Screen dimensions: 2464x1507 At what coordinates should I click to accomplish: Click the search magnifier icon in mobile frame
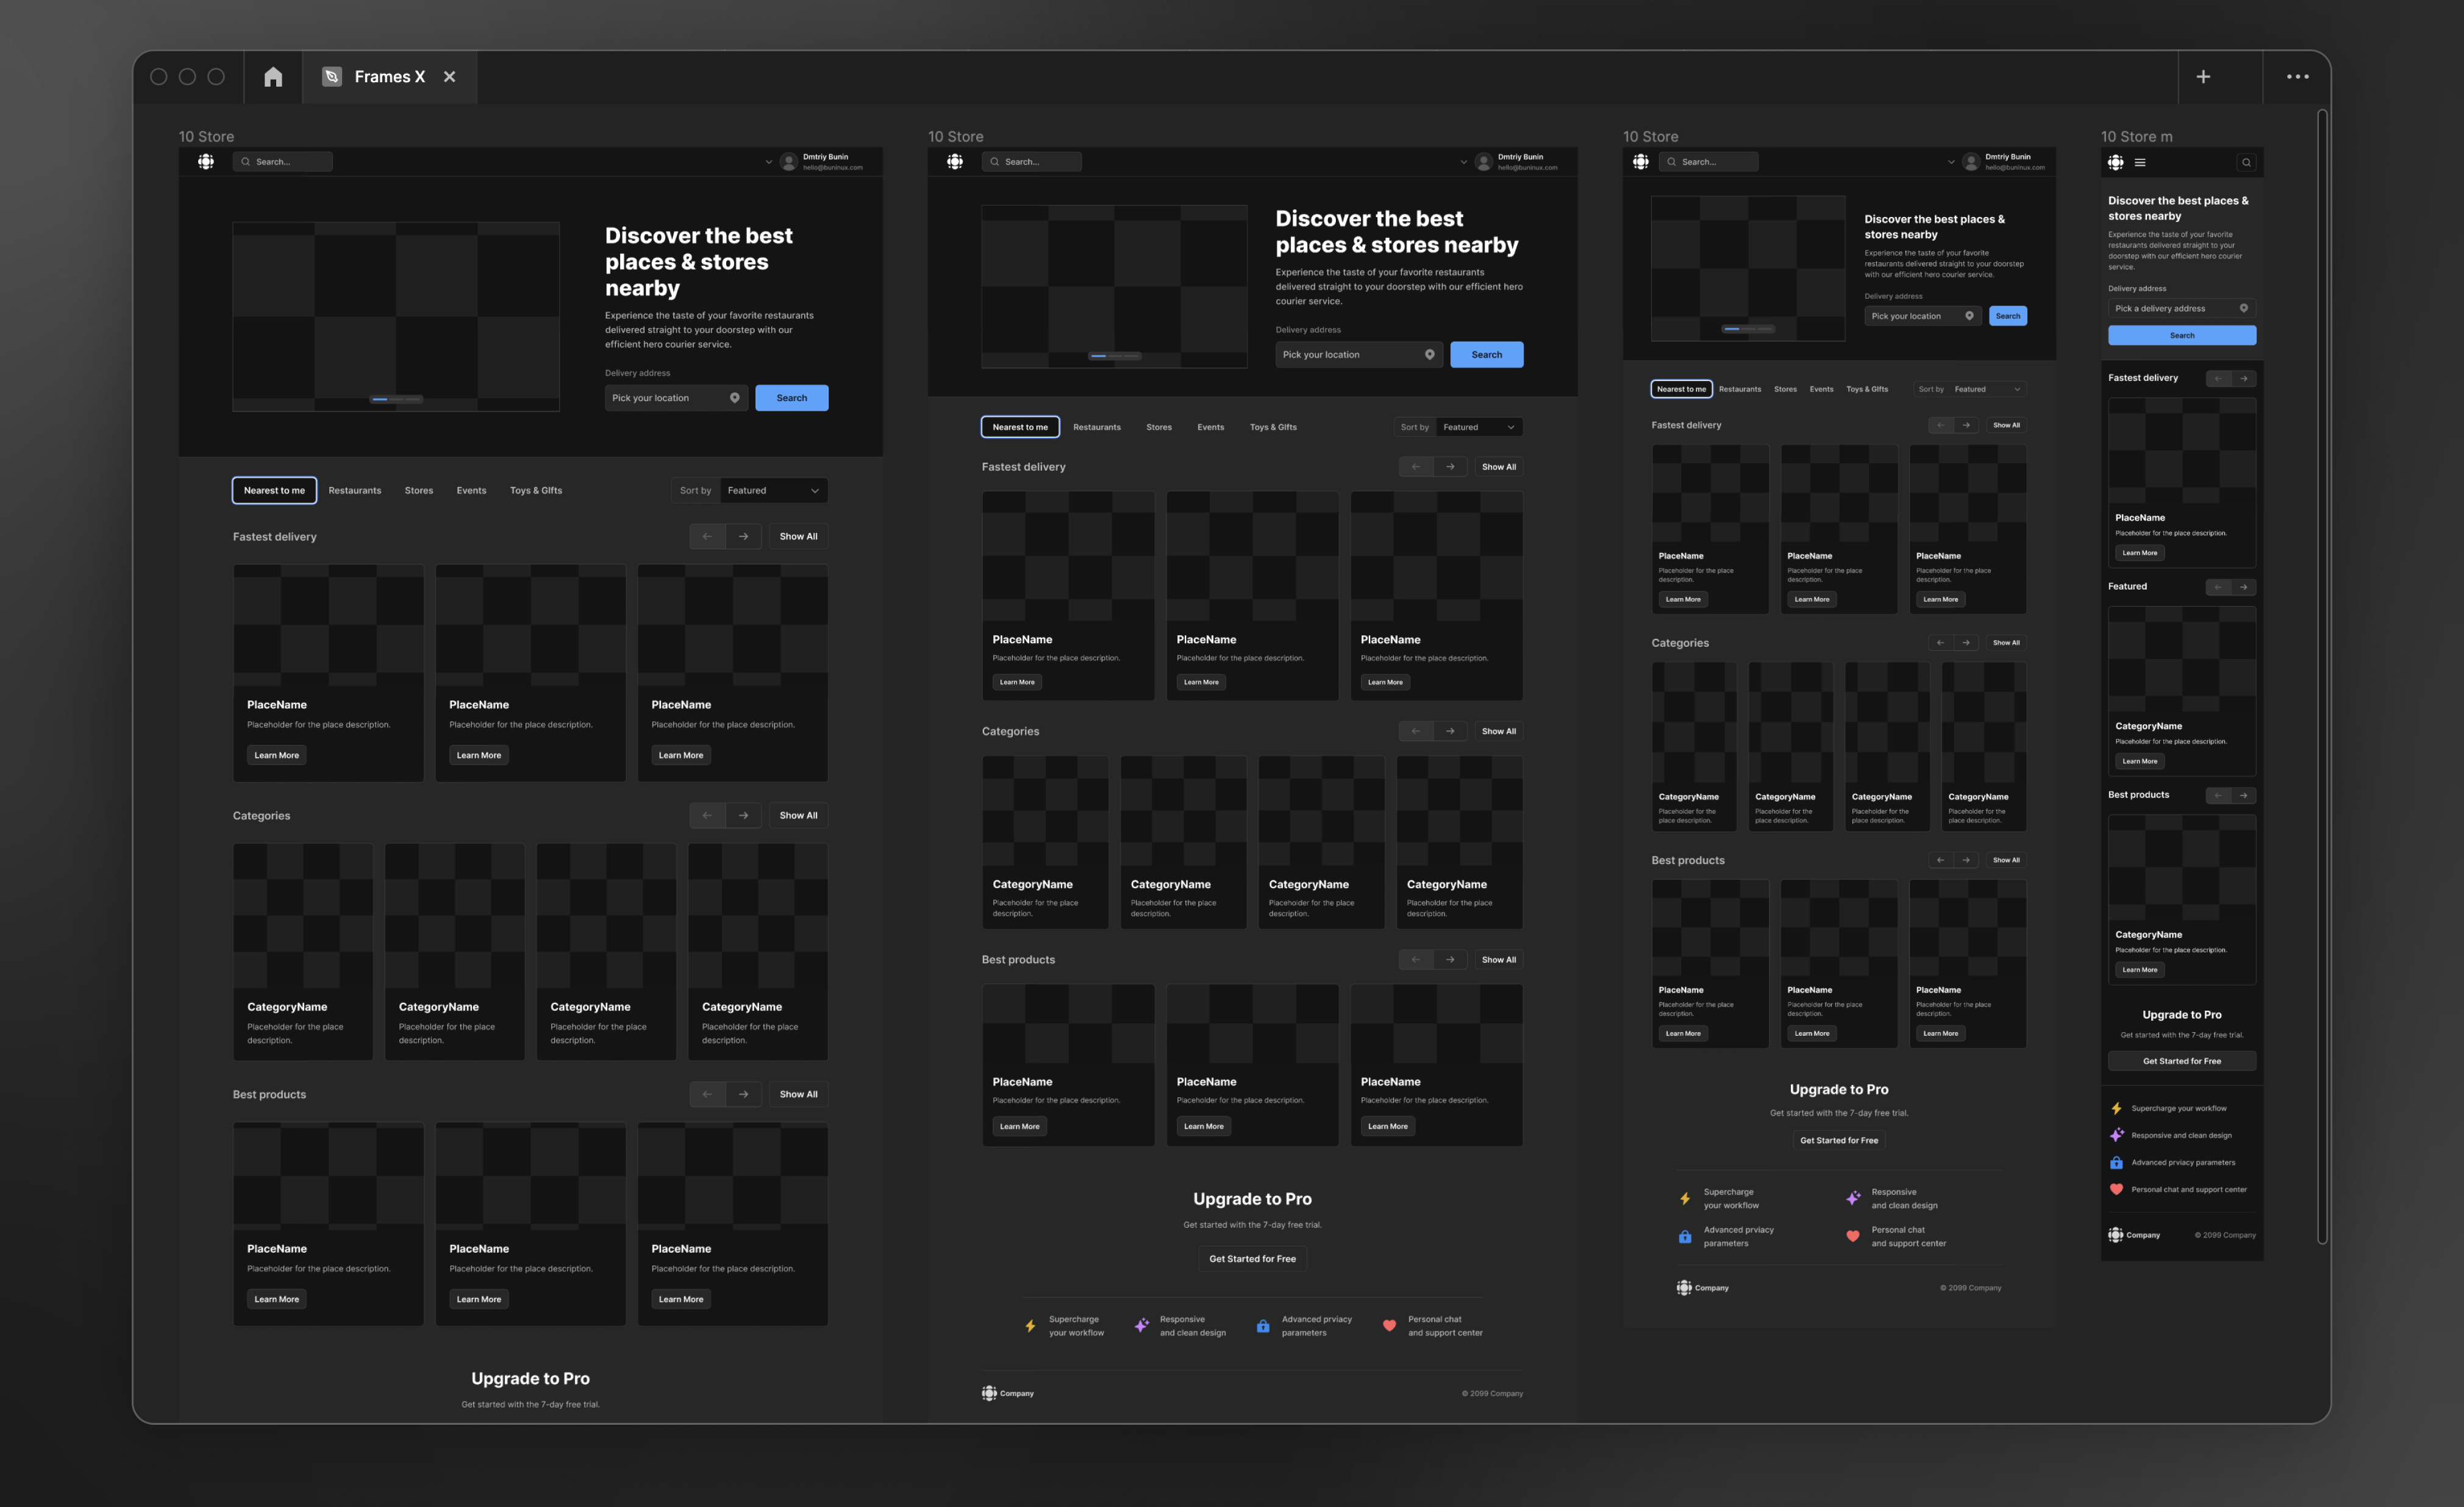pos(2246,162)
